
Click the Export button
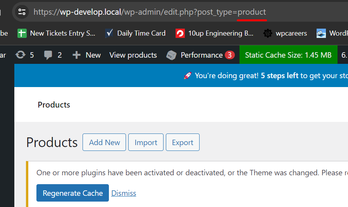coord(183,142)
